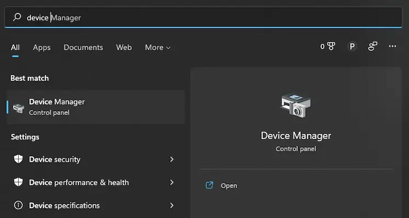Open the Device Manager best match result
Image resolution: width=409 pixels, height=218 pixels.
tap(96, 107)
